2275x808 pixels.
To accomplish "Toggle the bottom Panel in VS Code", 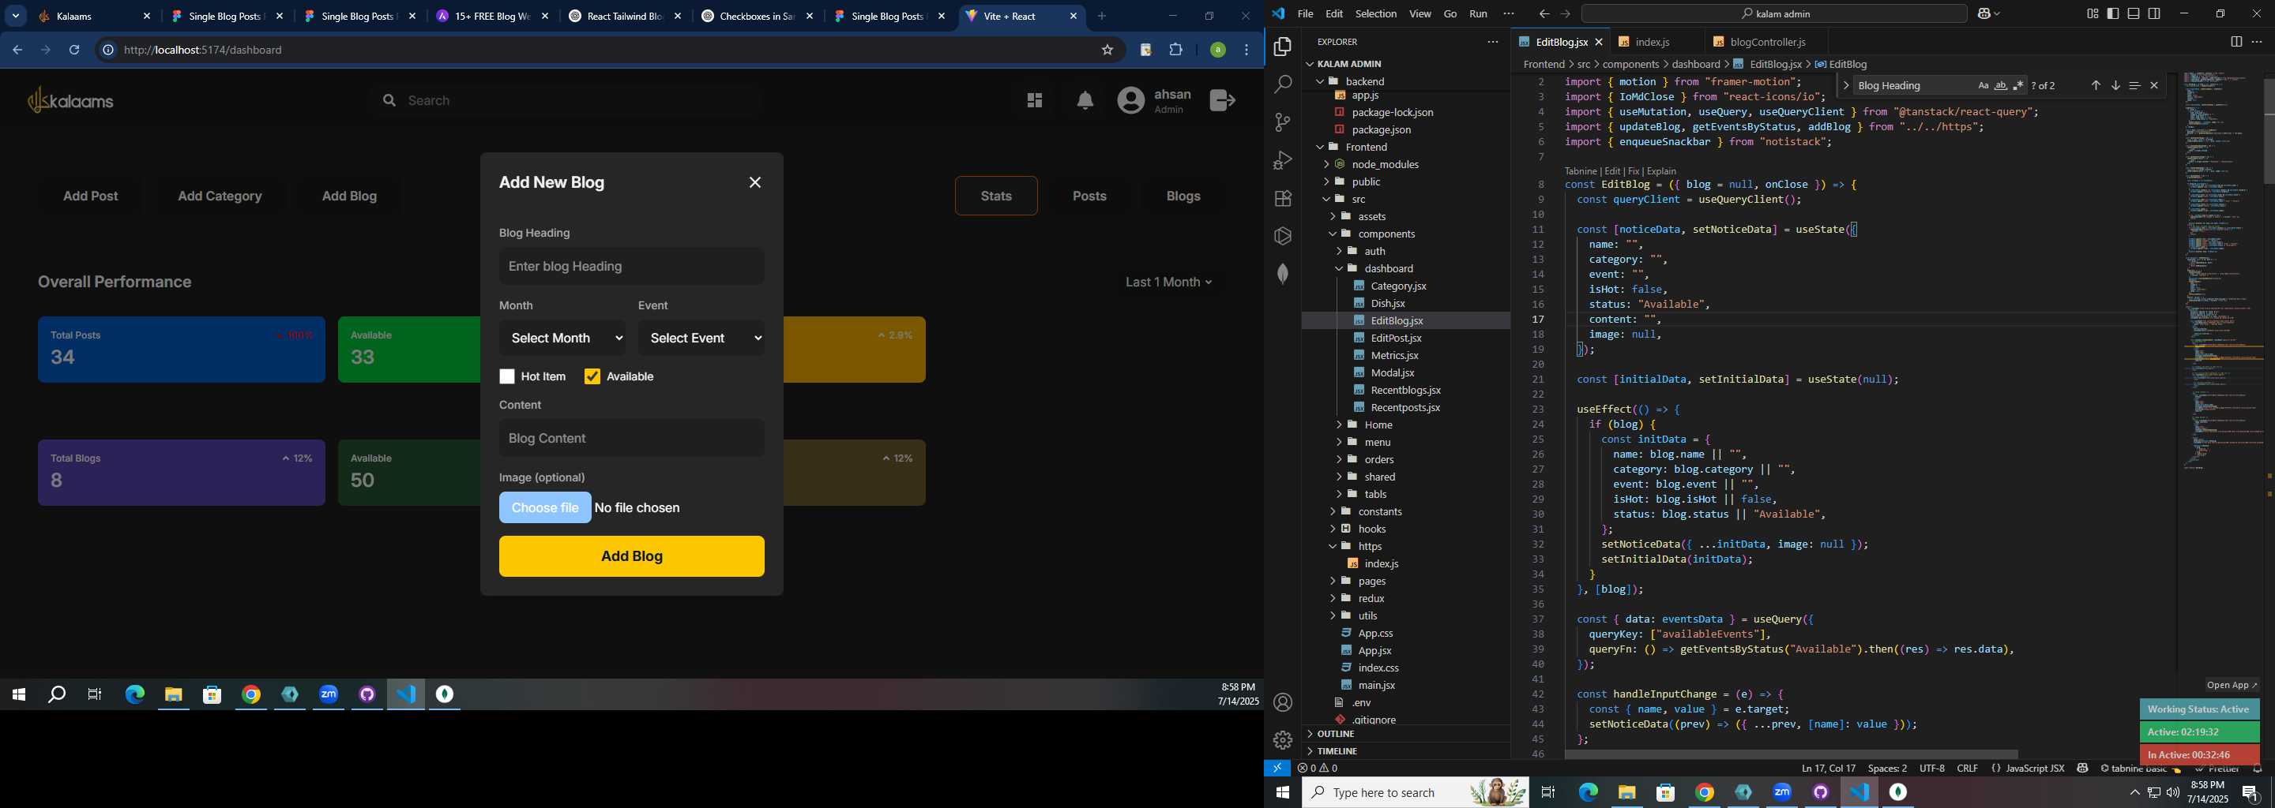I will tap(2134, 14).
